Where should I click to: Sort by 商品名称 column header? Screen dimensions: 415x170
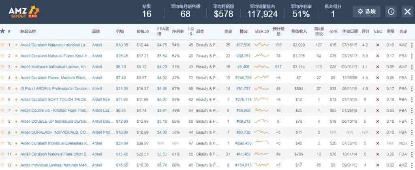coord(28,31)
